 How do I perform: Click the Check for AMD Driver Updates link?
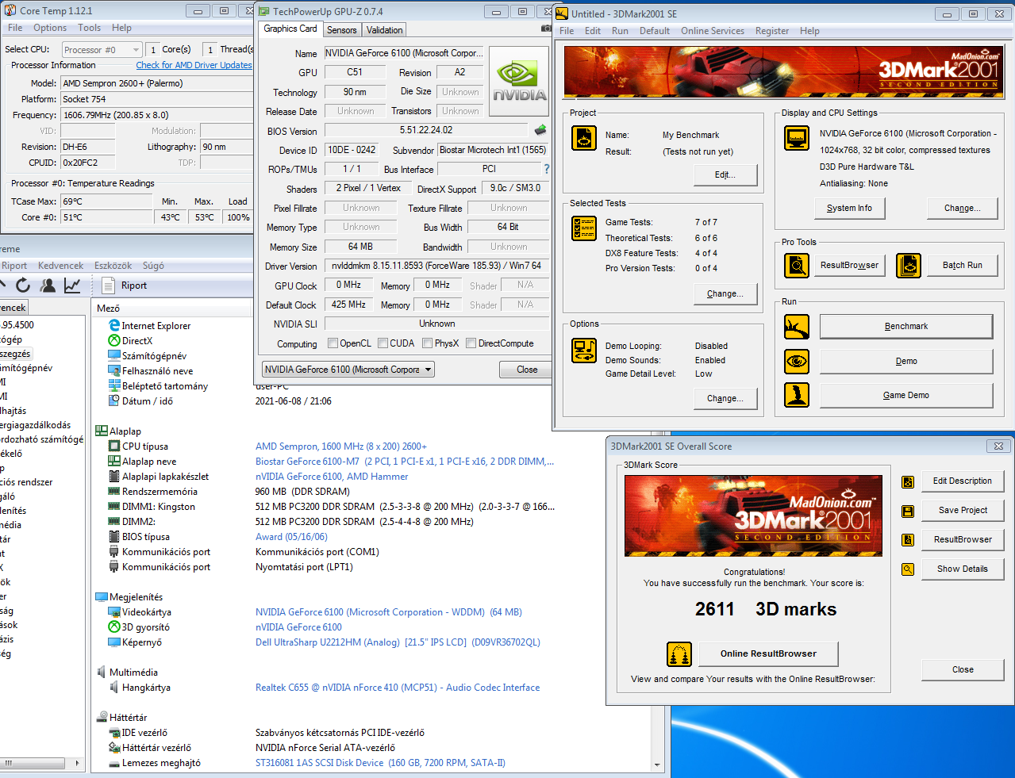(x=194, y=65)
